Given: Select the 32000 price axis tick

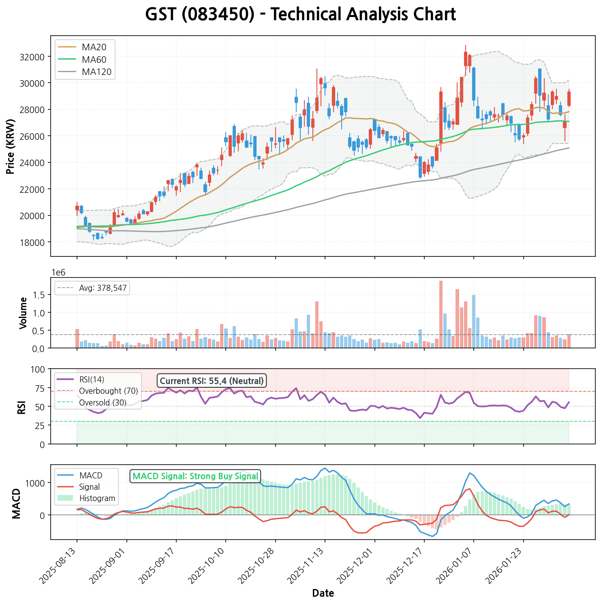Looking at the screenshot, I should (32, 57).
